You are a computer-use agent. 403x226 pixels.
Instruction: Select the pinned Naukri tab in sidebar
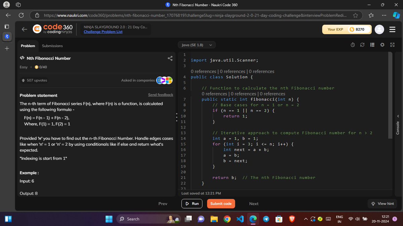7,36
